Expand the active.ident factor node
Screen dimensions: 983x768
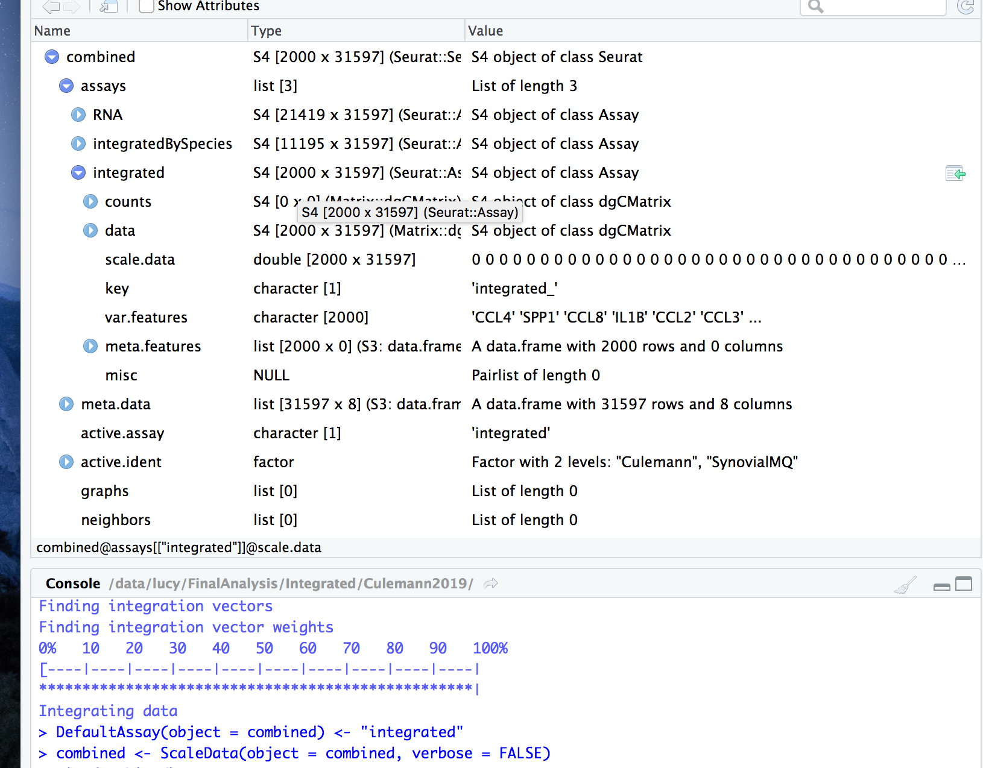[66, 462]
